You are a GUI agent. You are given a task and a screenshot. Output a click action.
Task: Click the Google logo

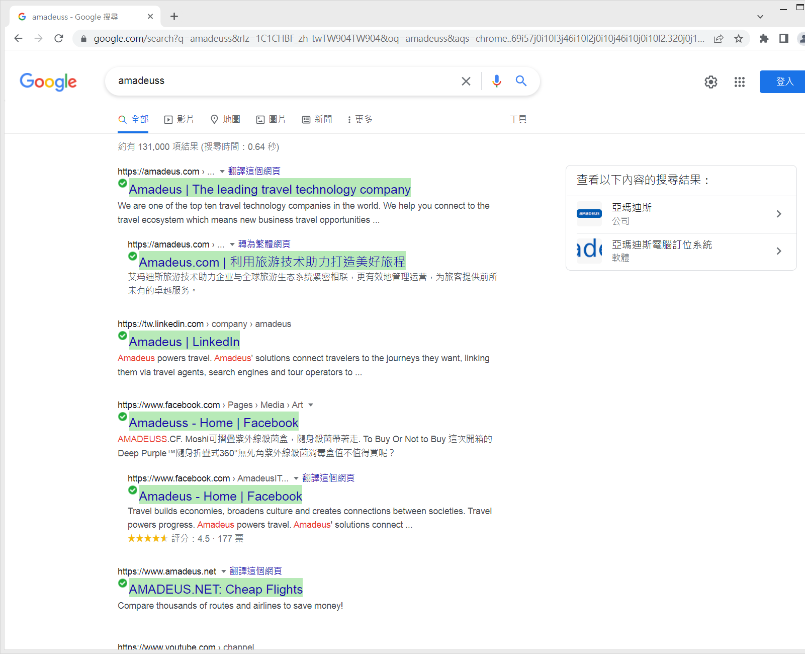coord(48,81)
